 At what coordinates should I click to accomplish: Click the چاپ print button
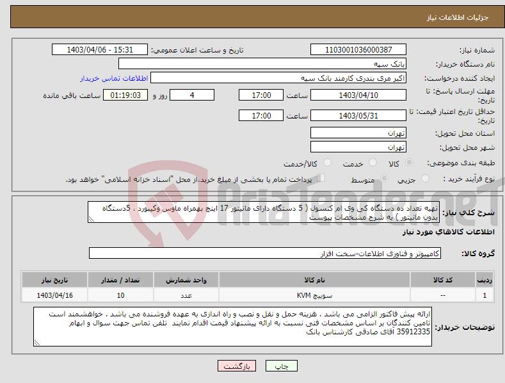click(282, 366)
